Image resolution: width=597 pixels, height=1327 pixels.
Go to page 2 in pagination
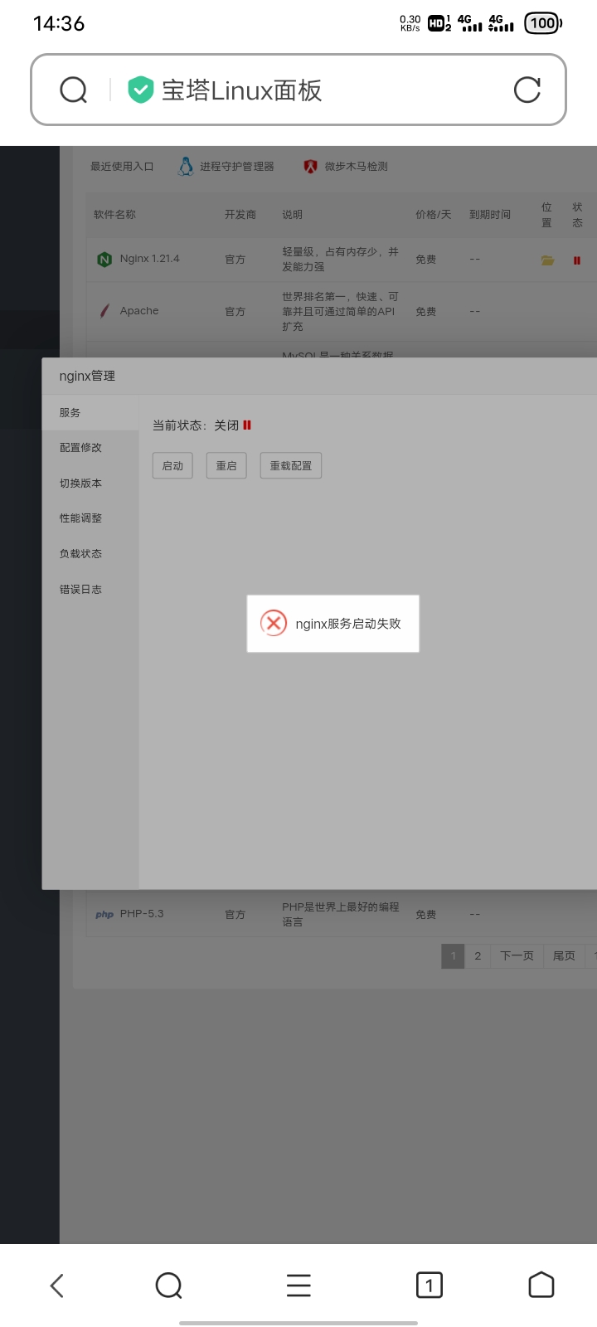(478, 956)
